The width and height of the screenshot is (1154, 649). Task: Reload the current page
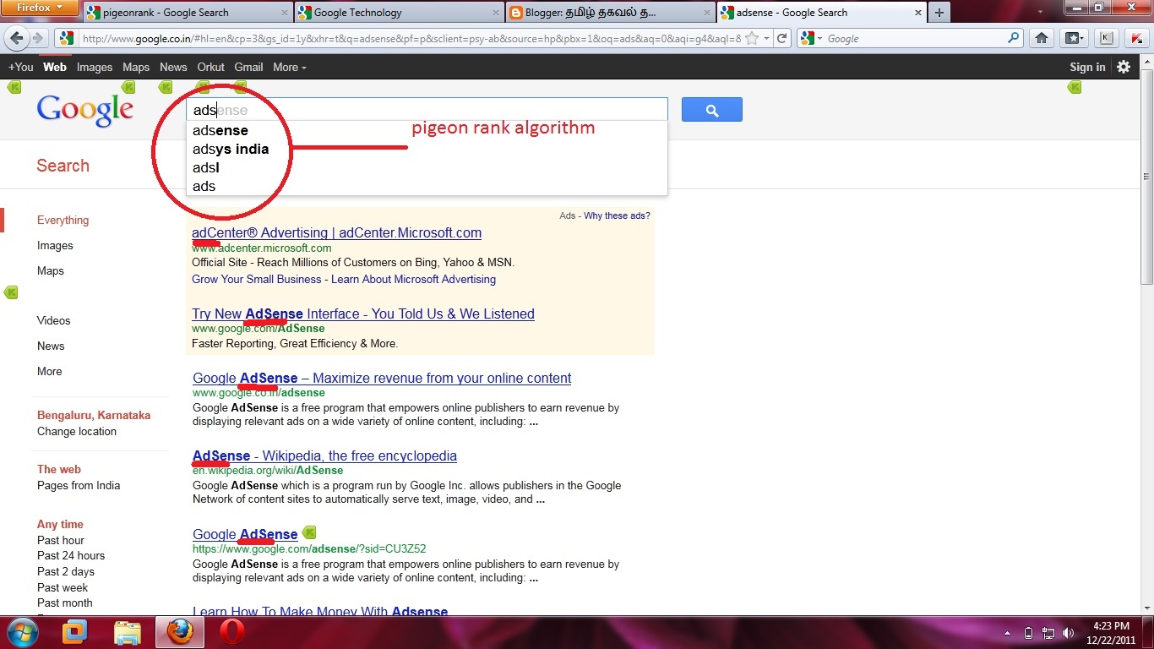(782, 38)
